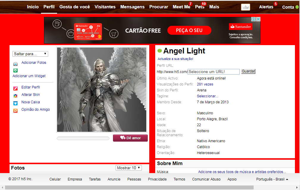Click the camera icon beside Adicionar Fotos
The width and height of the screenshot is (300, 190).
pos(15,64)
